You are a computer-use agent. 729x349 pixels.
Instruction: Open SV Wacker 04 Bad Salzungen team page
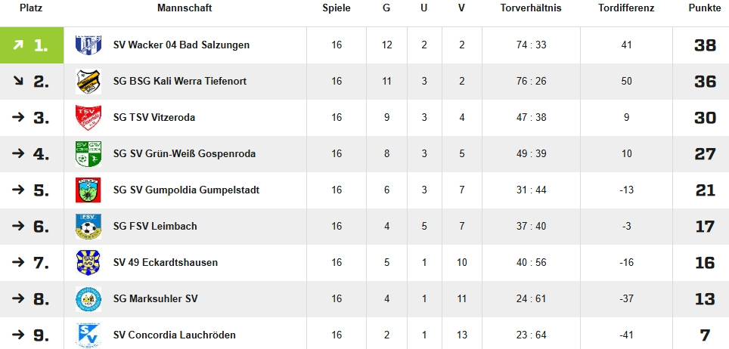tap(181, 45)
